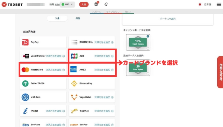
Task: Select the VegaWallet logo icon
Action: (x=74, y=97)
